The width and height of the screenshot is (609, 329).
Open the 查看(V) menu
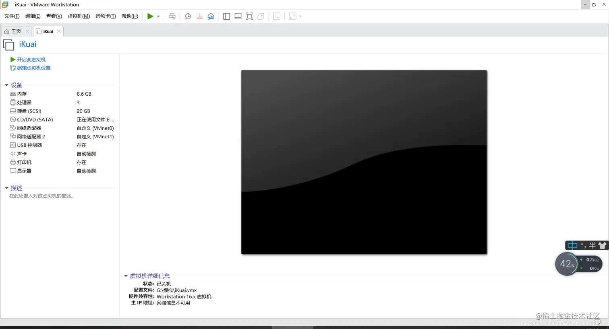[x=54, y=16]
